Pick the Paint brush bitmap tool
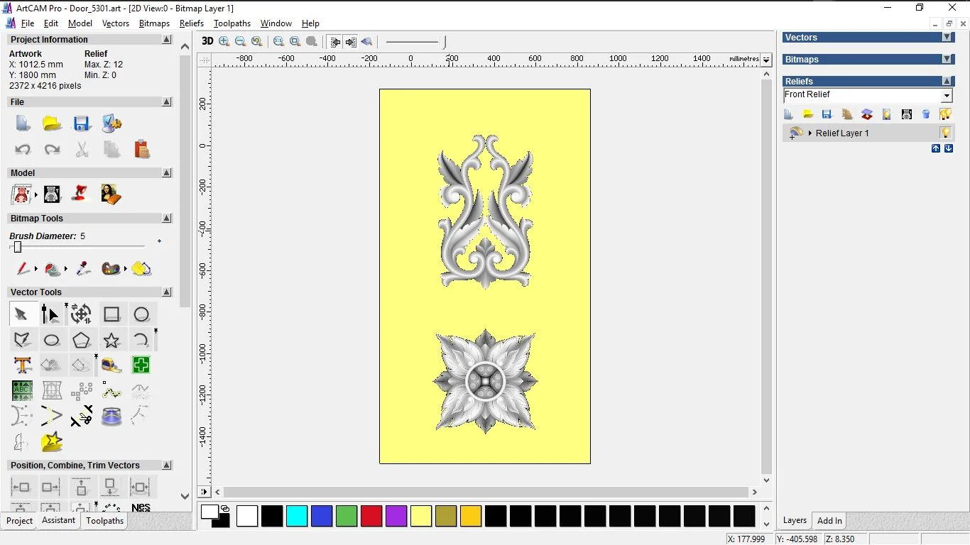This screenshot has height=545, width=970. tap(22, 269)
